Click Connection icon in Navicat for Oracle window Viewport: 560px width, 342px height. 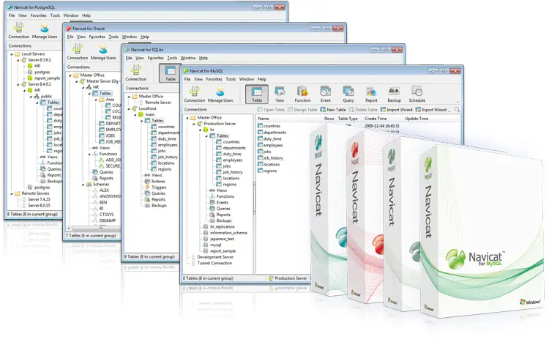pos(77,51)
